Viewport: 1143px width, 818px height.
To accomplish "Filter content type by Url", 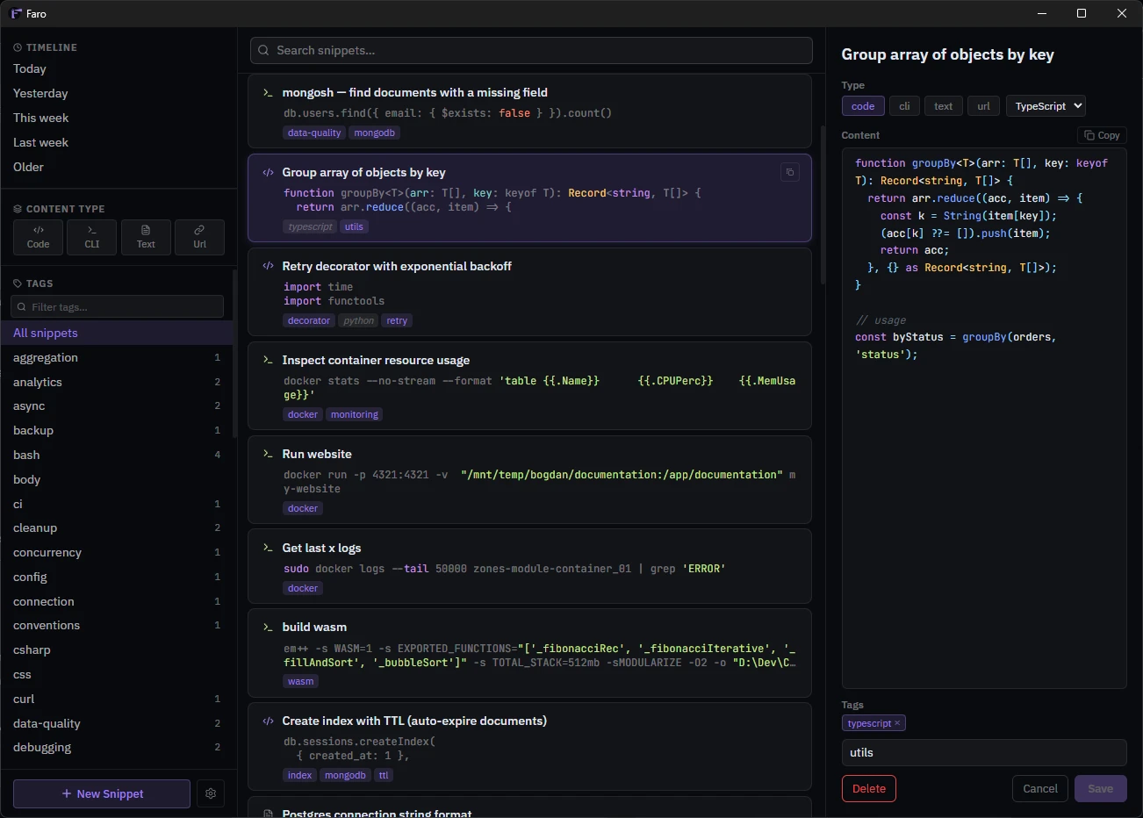I will click(x=199, y=237).
